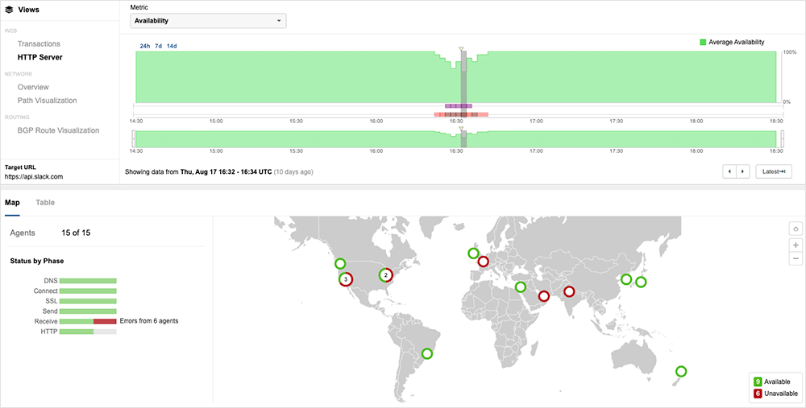806x408 pixels.
Task: Click the Views layers icon
Action: tap(9, 10)
